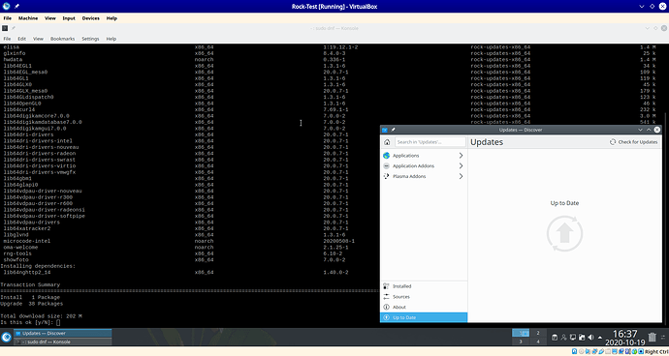Open VirtualBox Machine menu
Viewport: 669px width, 356px height.
28,18
